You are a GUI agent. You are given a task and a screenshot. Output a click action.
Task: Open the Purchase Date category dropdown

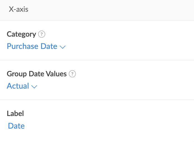[36, 46]
